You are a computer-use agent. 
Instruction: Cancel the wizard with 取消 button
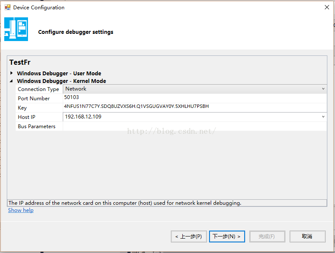(x=307, y=236)
